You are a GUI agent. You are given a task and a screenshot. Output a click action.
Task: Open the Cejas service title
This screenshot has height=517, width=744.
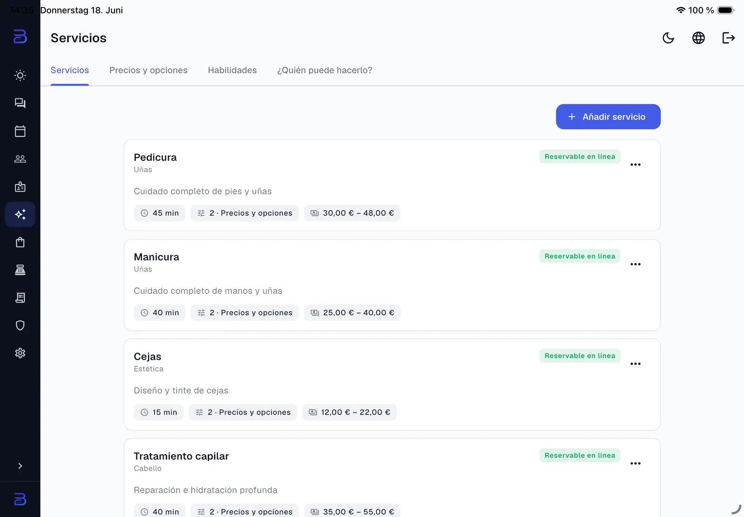click(147, 357)
